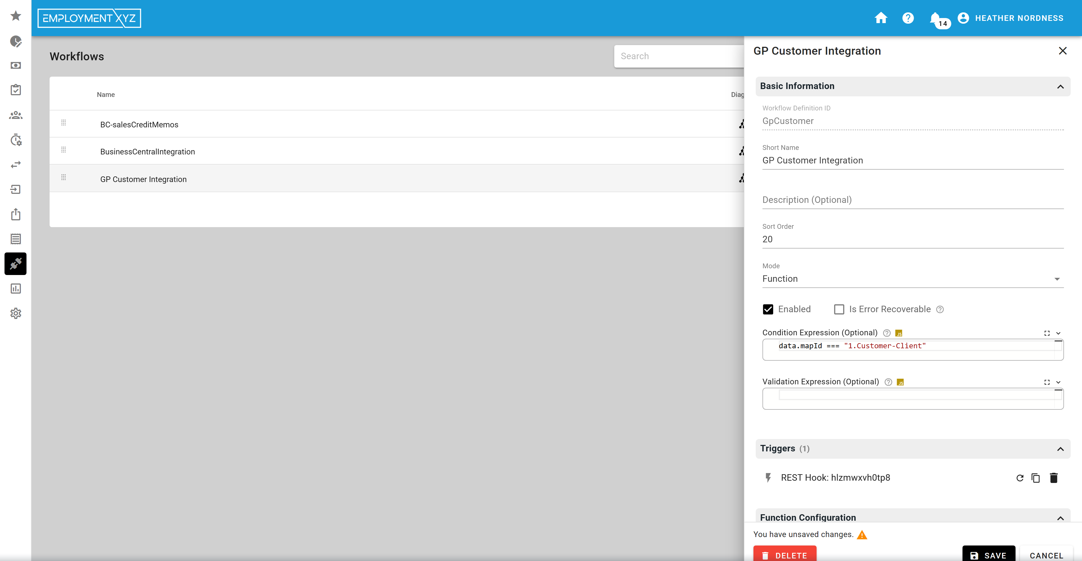Collapse the Basic Information section

(1060, 87)
